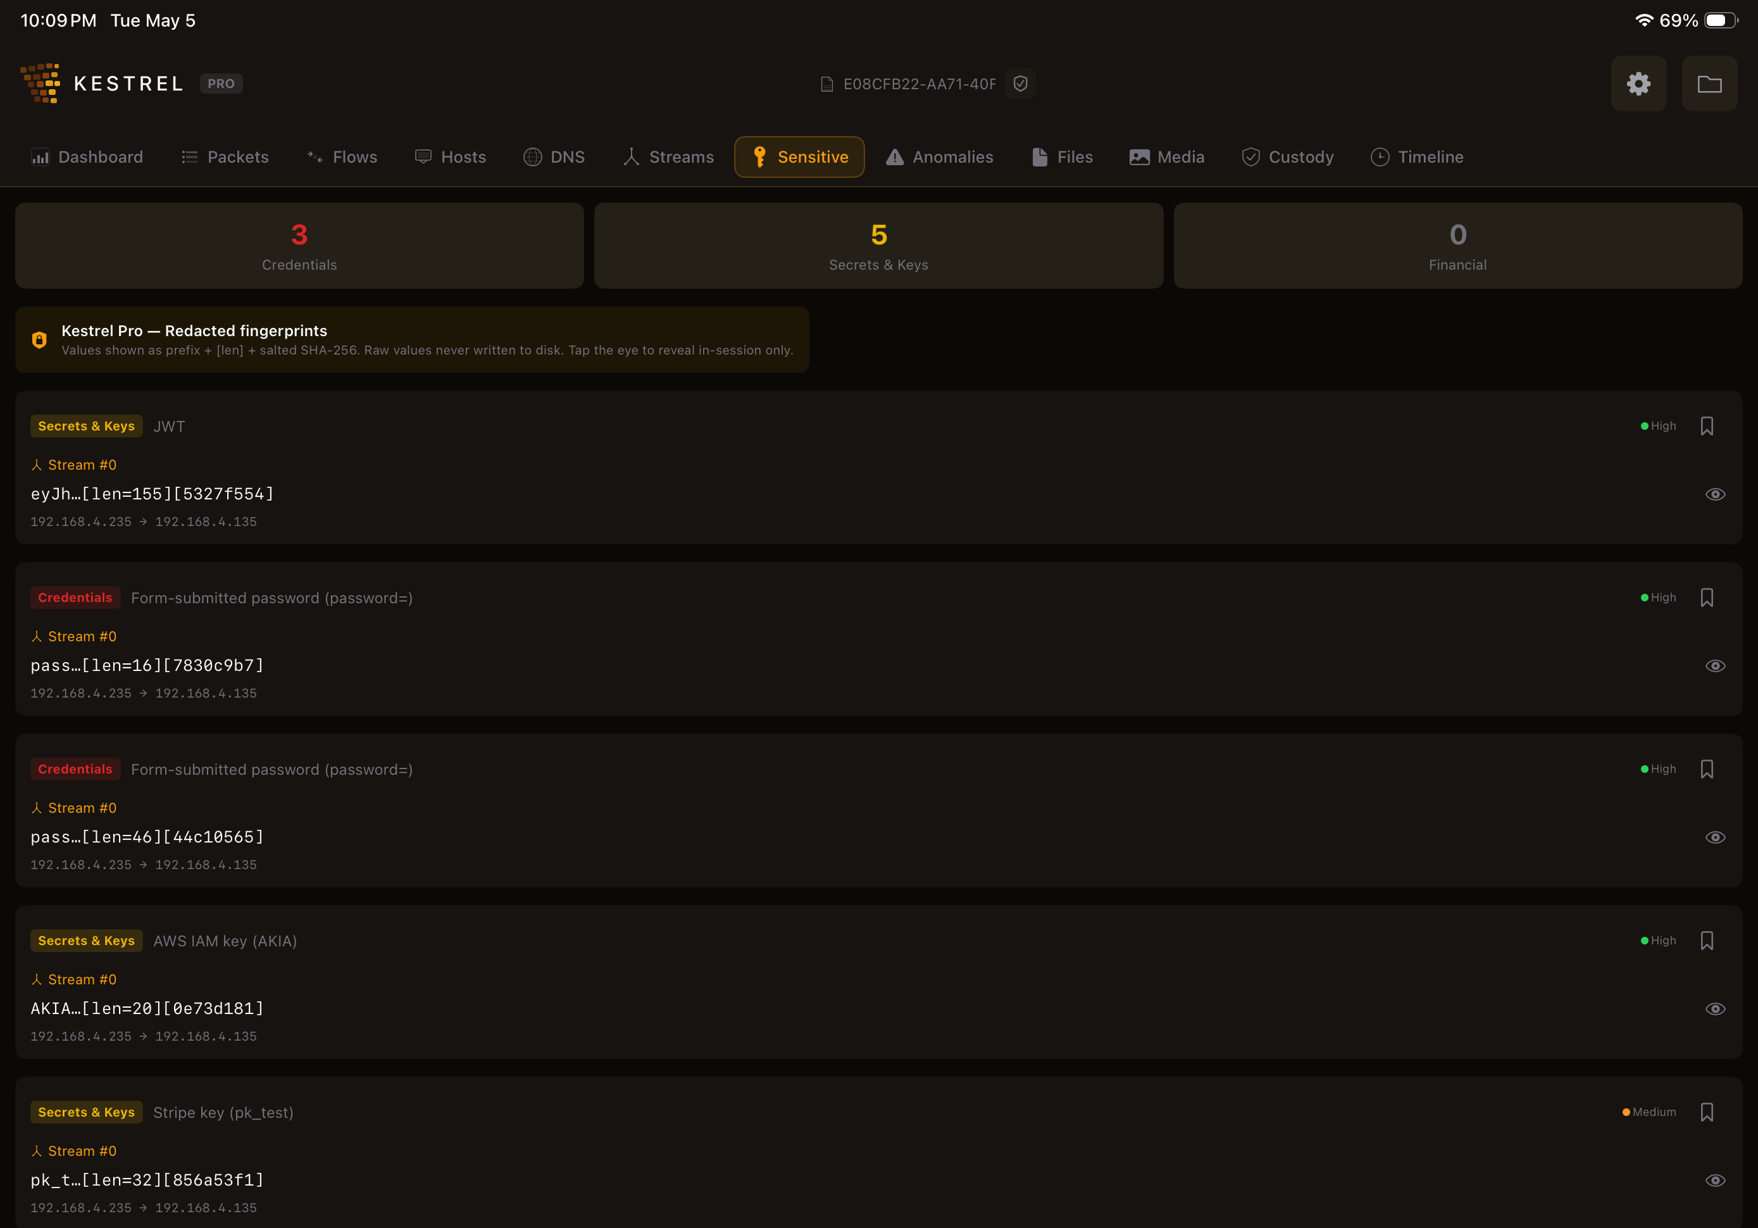Click Credentials tag on len=16 password card

tap(75, 598)
